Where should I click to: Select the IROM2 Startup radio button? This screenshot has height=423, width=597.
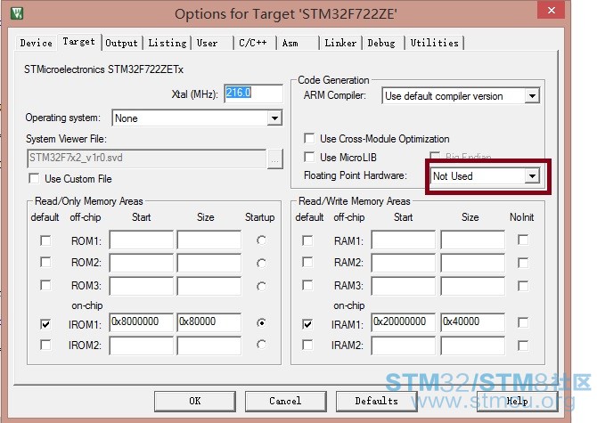click(x=261, y=345)
